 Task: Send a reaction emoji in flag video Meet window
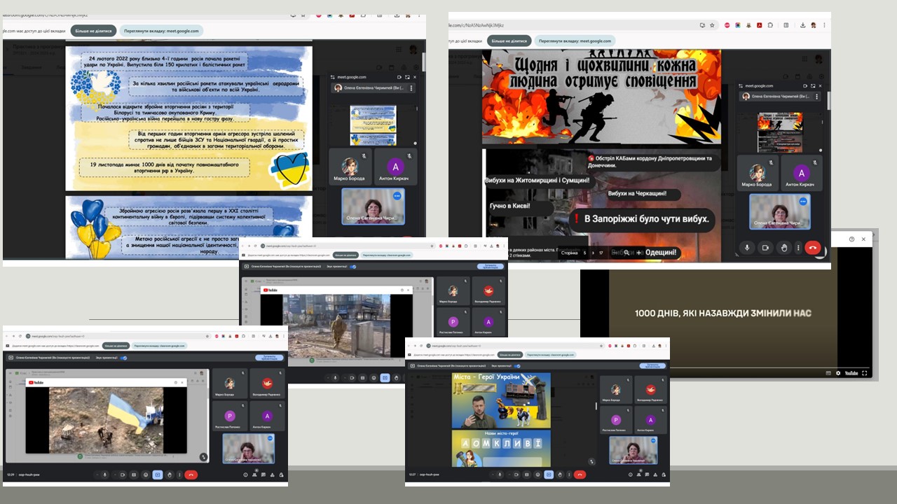coord(145,475)
